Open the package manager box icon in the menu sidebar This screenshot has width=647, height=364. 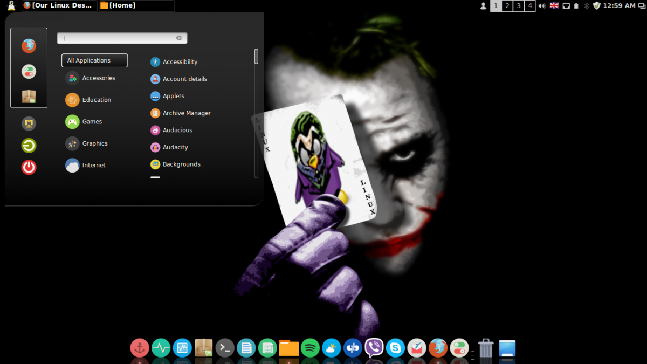point(29,97)
